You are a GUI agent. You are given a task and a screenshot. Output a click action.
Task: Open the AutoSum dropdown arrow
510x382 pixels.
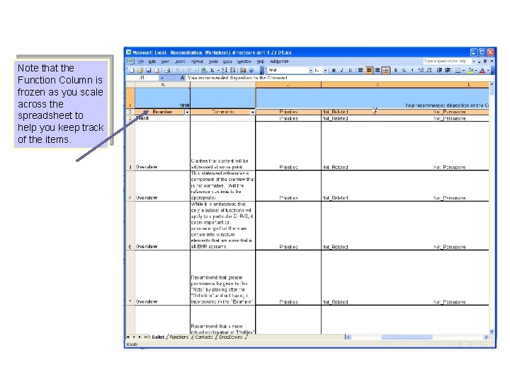point(217,70)
